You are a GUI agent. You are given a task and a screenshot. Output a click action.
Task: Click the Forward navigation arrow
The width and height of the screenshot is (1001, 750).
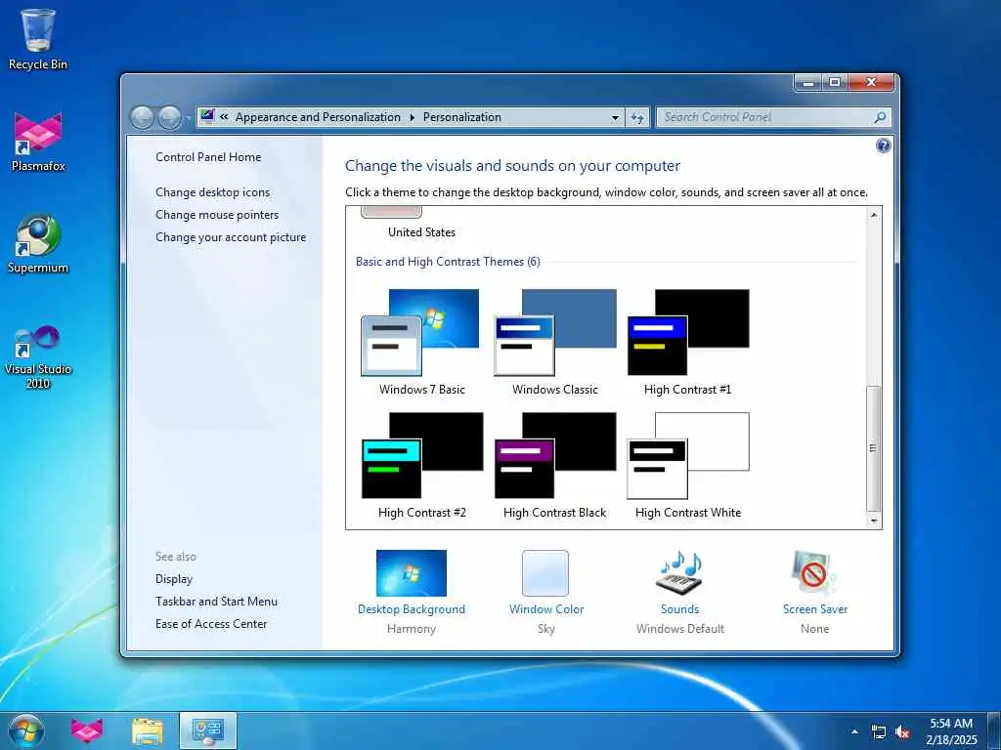[x=169, y=117]
